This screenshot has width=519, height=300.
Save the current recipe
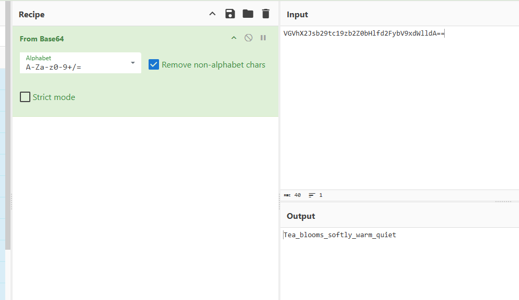pyautogui.click(x=230, y=14)
